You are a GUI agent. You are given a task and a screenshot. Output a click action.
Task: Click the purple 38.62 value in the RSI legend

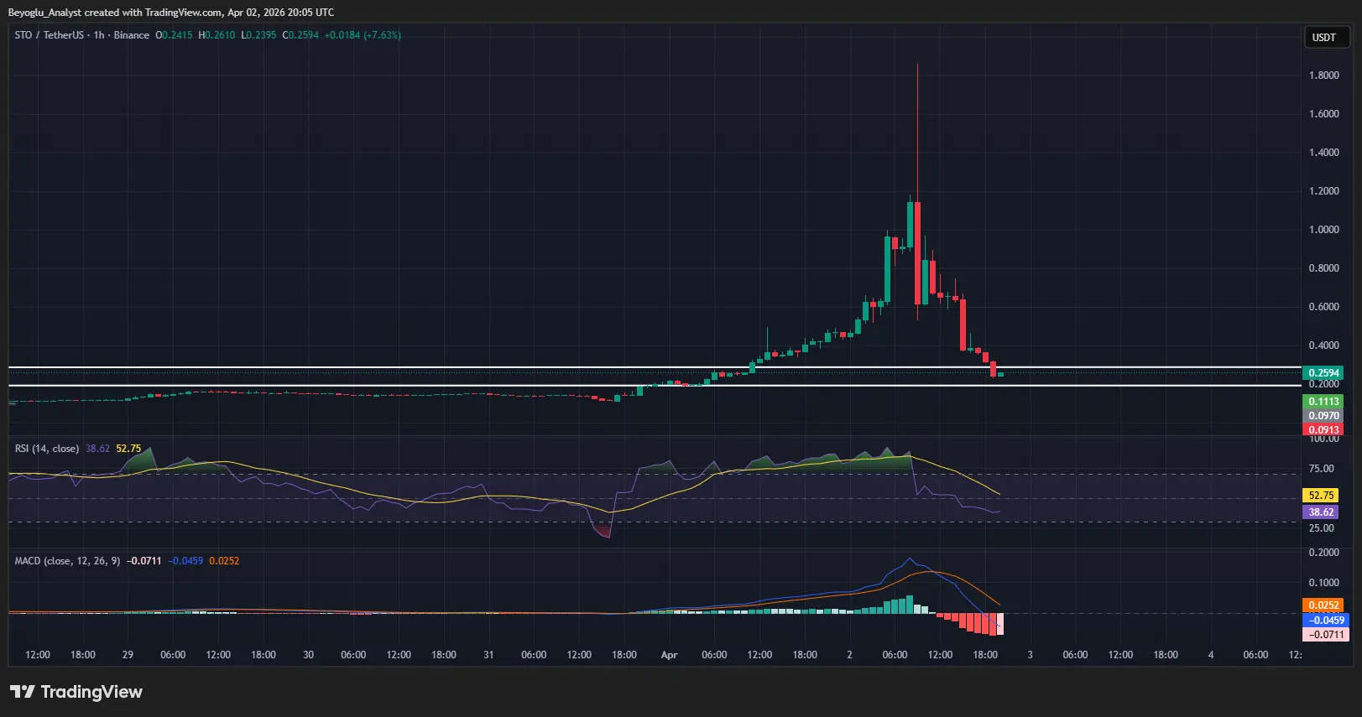pyautogui.click(x=97, y=449)
